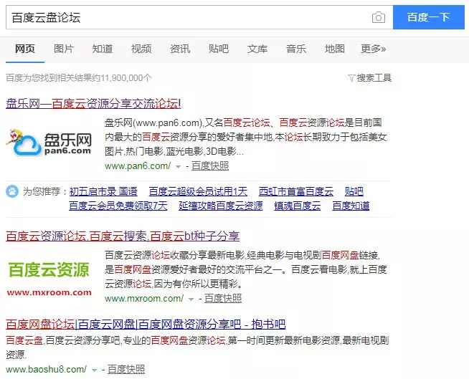Image resolution: width=469 pixels, height=379 pixels.
Task: Click result count text 约11,900,000个
Action: (122, 78)
